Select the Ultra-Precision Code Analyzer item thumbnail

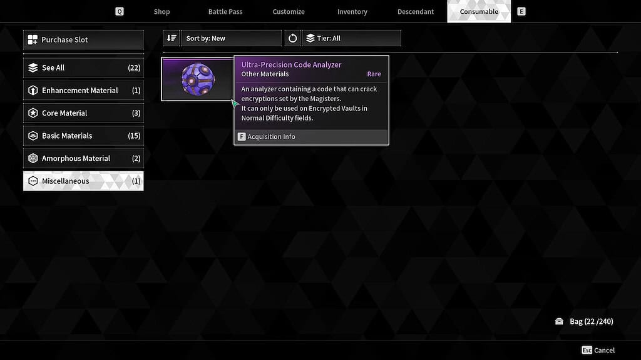[x=198, y=79]
